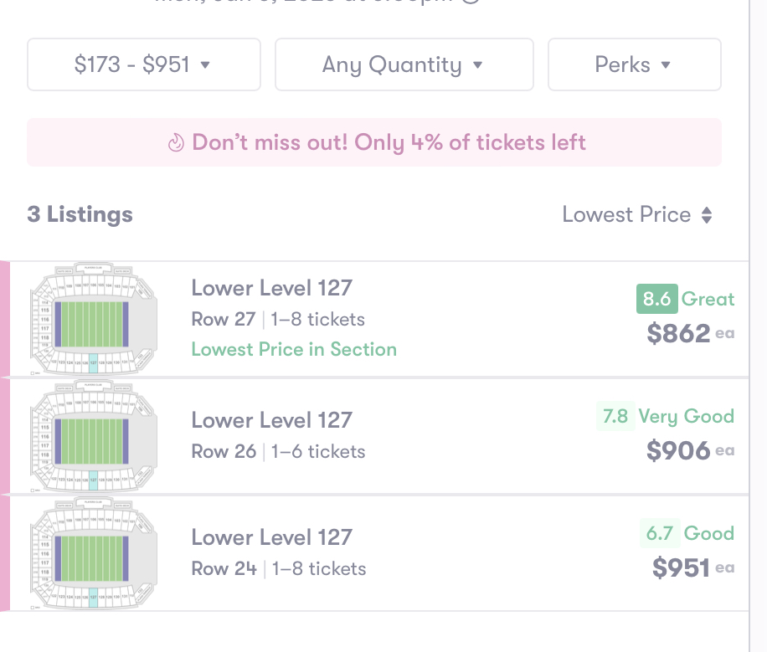Select the $951 ticket price
Image resolution: width=767 pixels, height=652 pixels.
pos(681,568)
